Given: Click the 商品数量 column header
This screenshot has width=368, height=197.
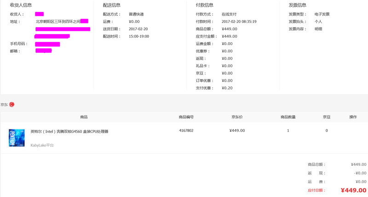Looking at the screenshot, I should [x=288, y=117].
